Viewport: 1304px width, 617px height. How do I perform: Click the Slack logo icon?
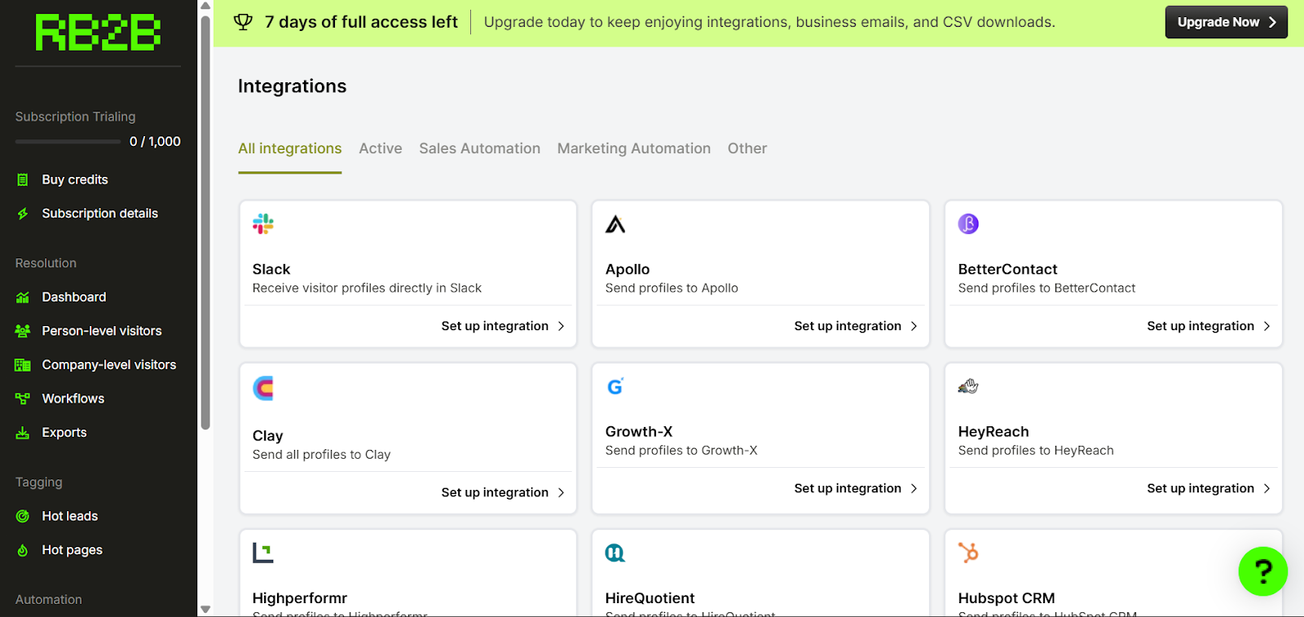[263, 224]
